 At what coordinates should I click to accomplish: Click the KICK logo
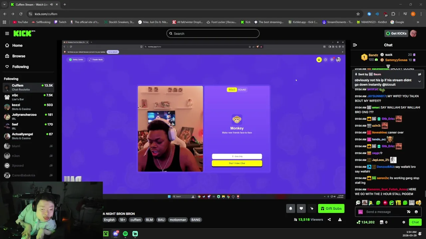[24, 33]
